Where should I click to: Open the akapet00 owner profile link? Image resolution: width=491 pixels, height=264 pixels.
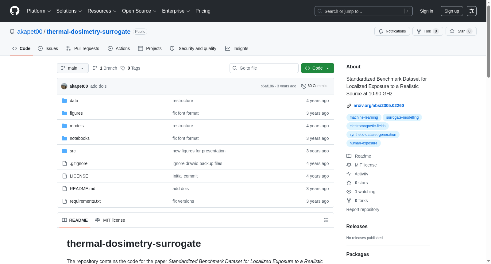point(30,32)
